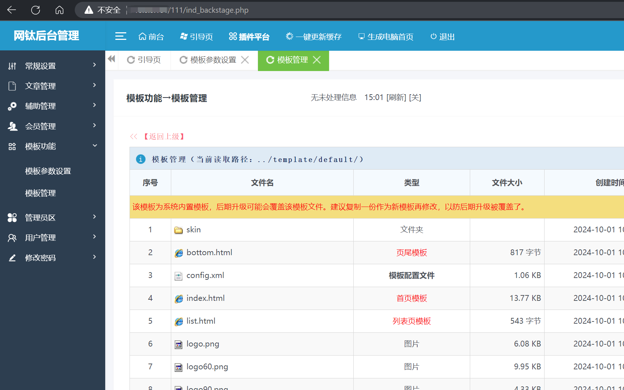Click the list.html file icon

178,321
